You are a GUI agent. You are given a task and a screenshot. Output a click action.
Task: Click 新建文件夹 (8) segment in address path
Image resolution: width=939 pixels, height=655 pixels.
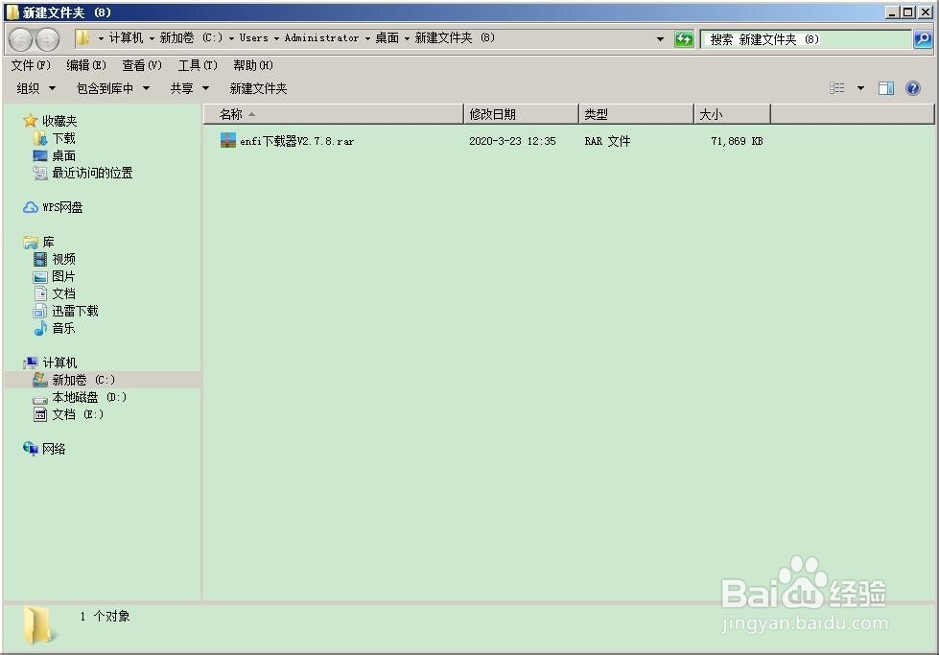click(x=456, y=37)
